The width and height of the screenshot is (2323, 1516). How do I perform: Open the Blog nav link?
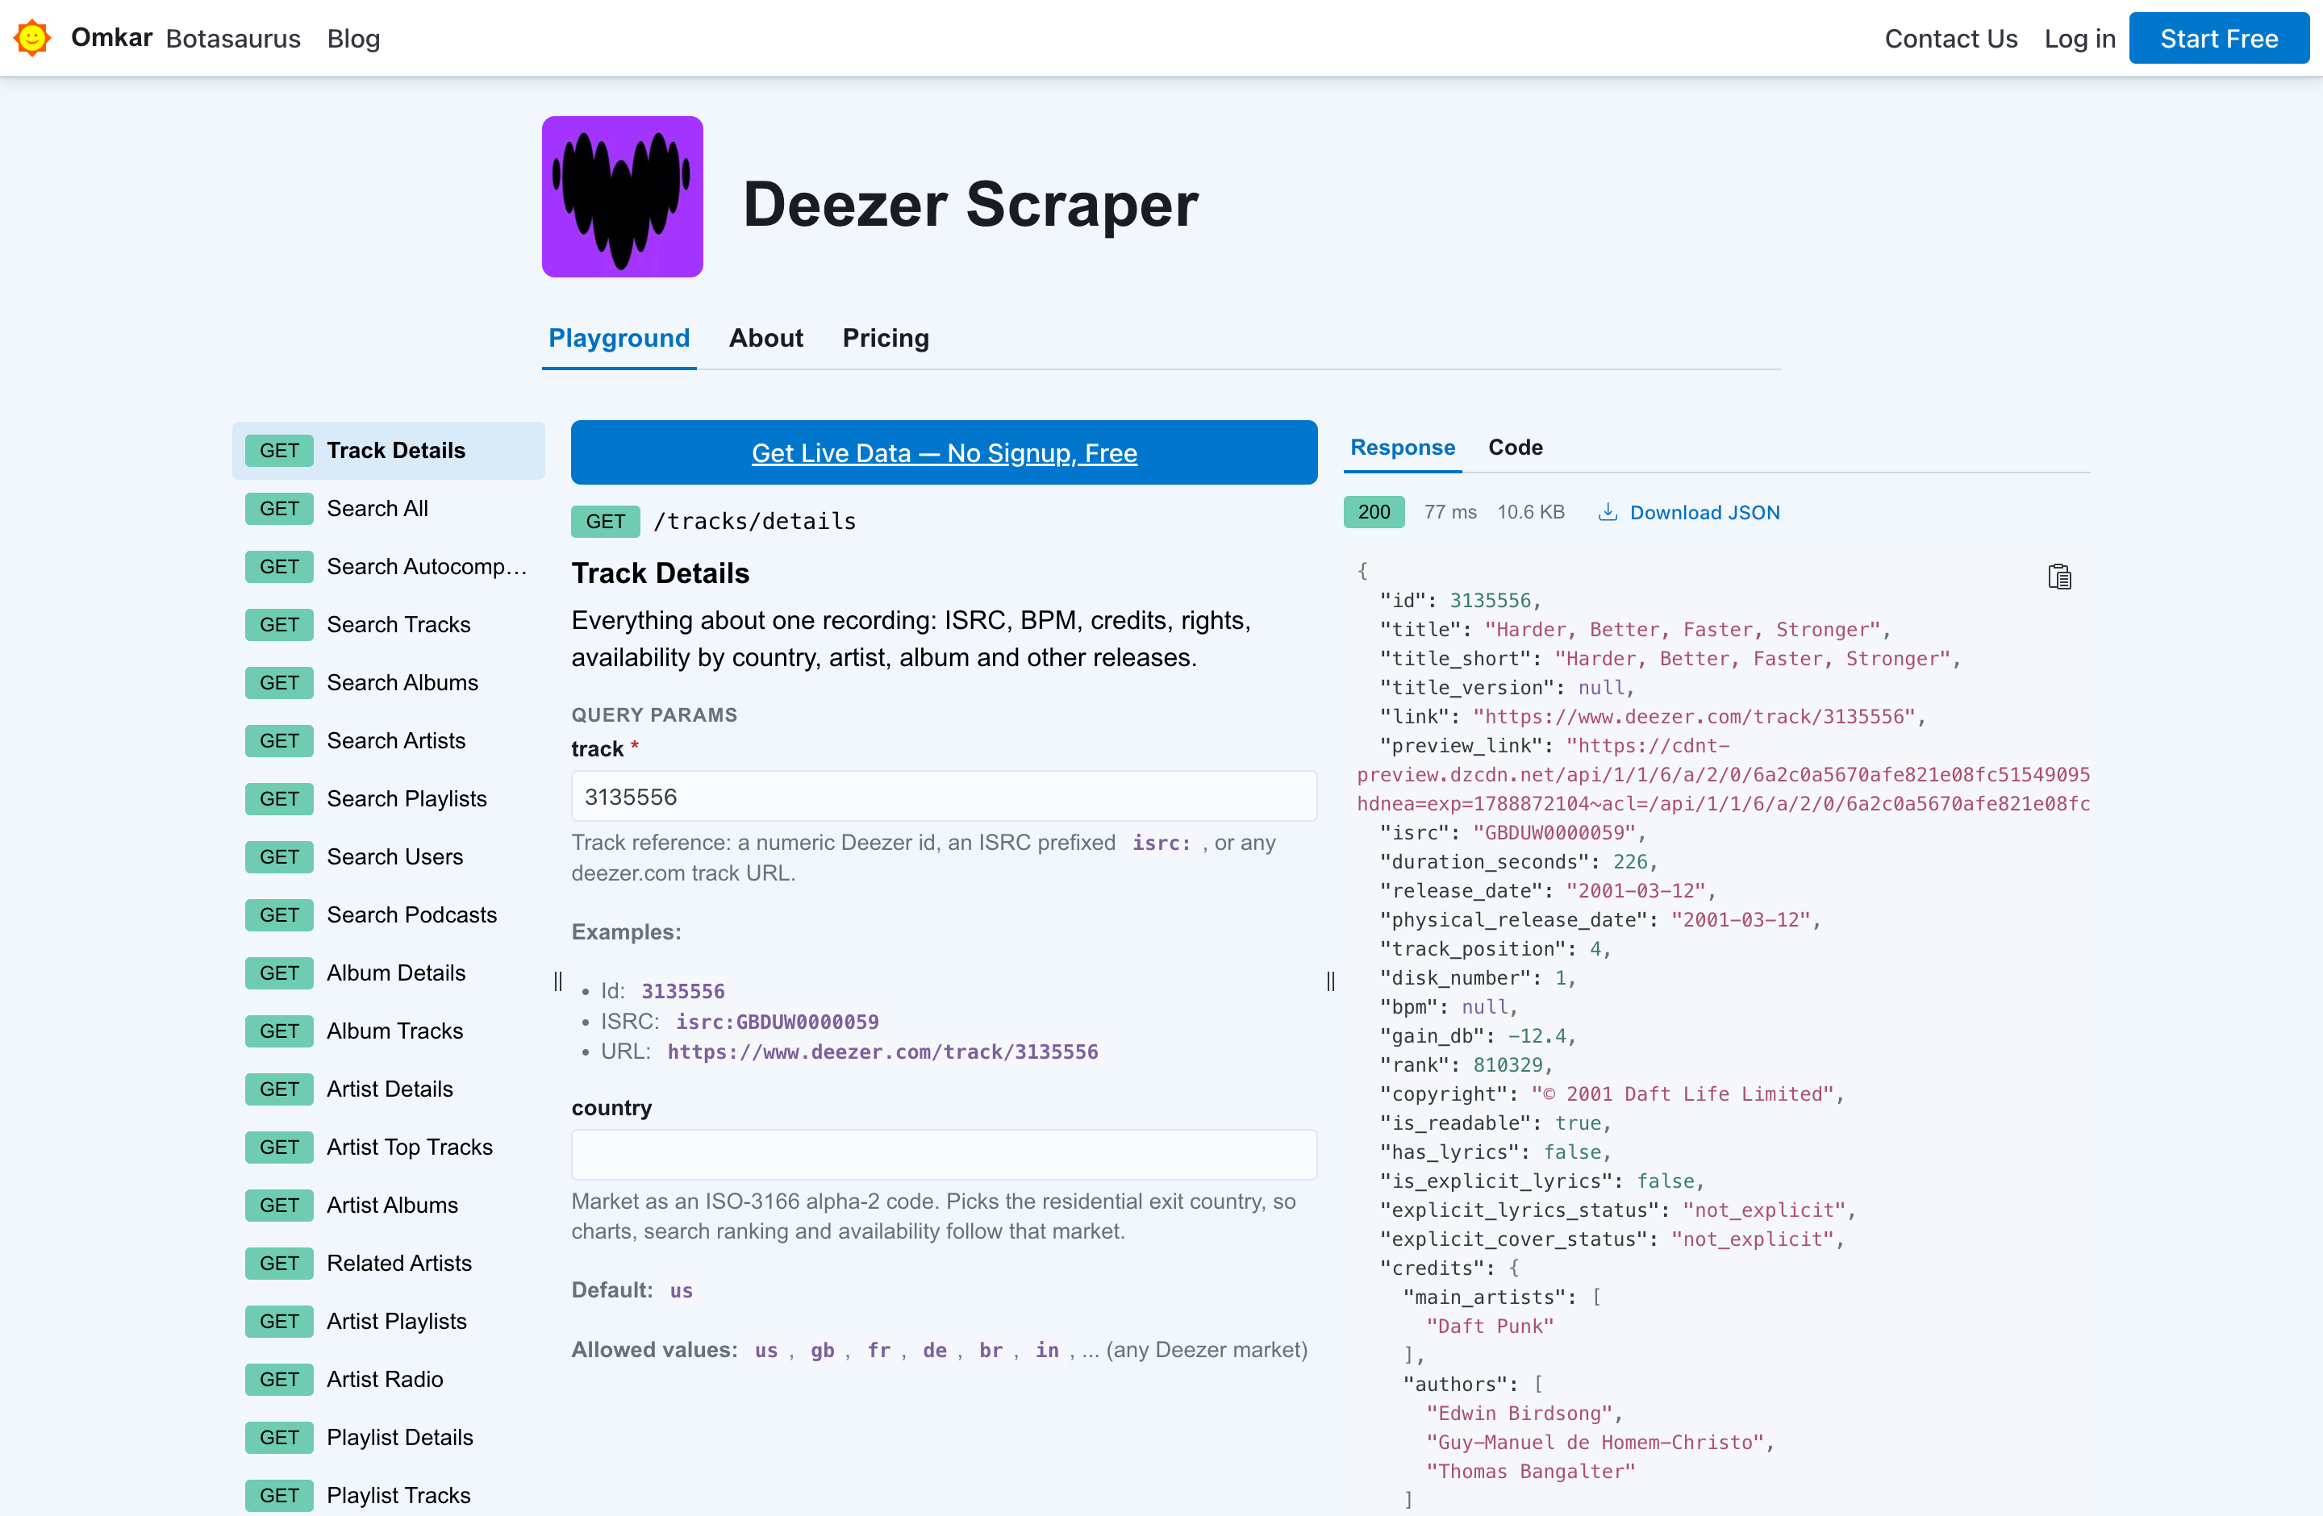[353, 38]
